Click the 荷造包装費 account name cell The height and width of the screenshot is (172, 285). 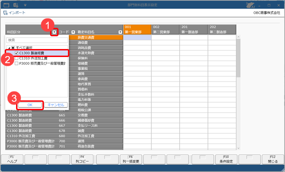pos(100,147)
